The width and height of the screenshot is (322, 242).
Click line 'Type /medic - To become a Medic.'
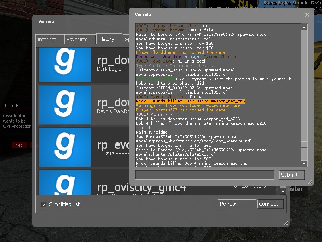click(175, 66)
